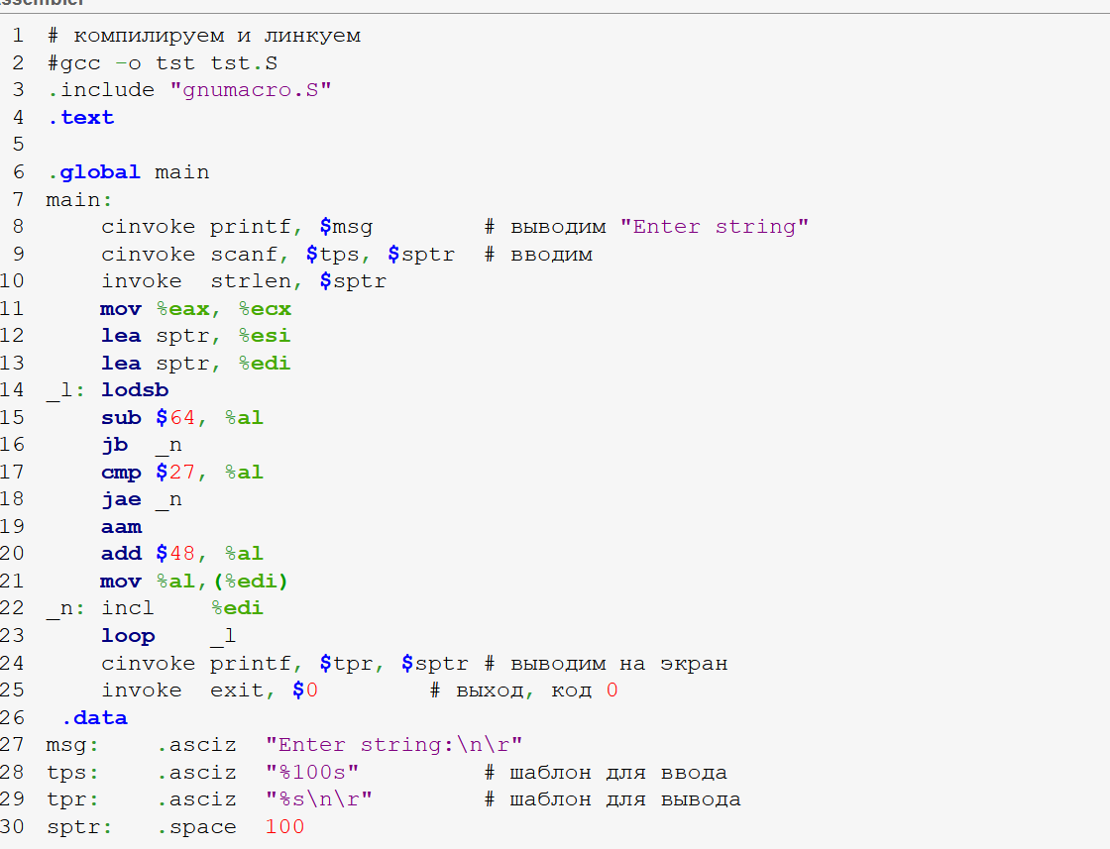Image resolution: width=1110 pixels, height=849 pixels.
Task: Click exit on the invoke line 25
Action: (237, 690)
